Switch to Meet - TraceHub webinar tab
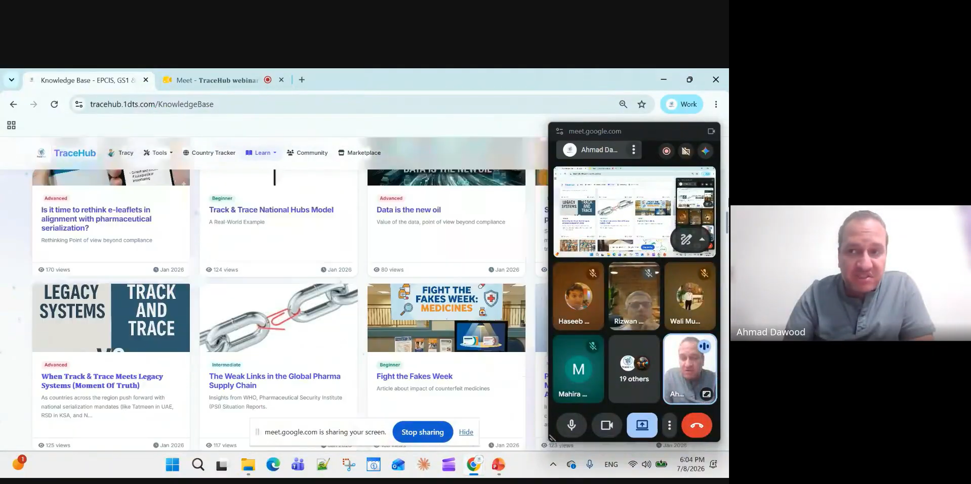Viewport: 971px width, 484px height. 217,80
